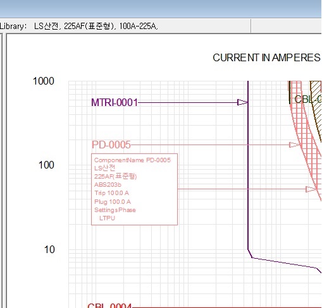Click the 'Trip 100.0 A' datablock entry

click(111, 193)
